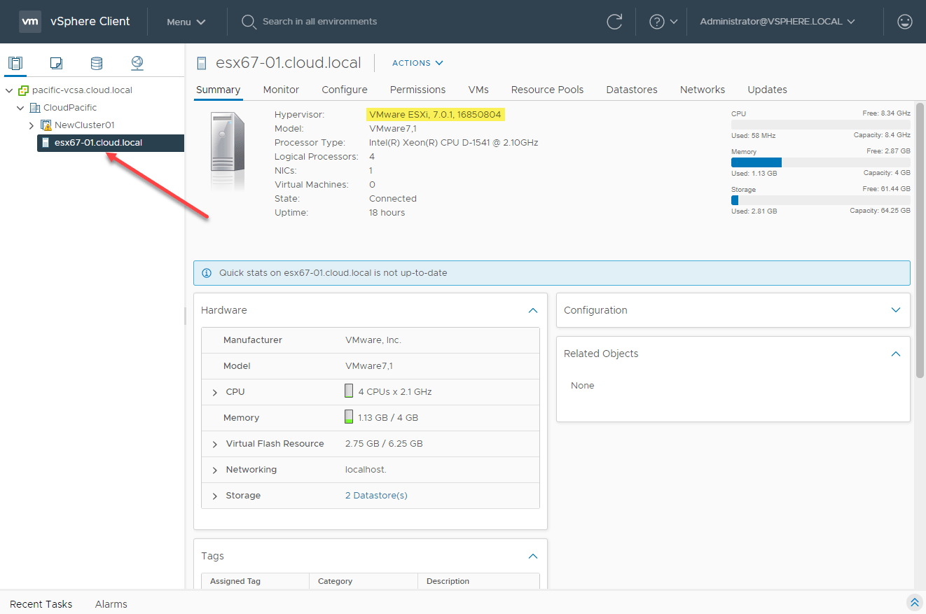Expand the Configuration panel

tap(896, 310)
